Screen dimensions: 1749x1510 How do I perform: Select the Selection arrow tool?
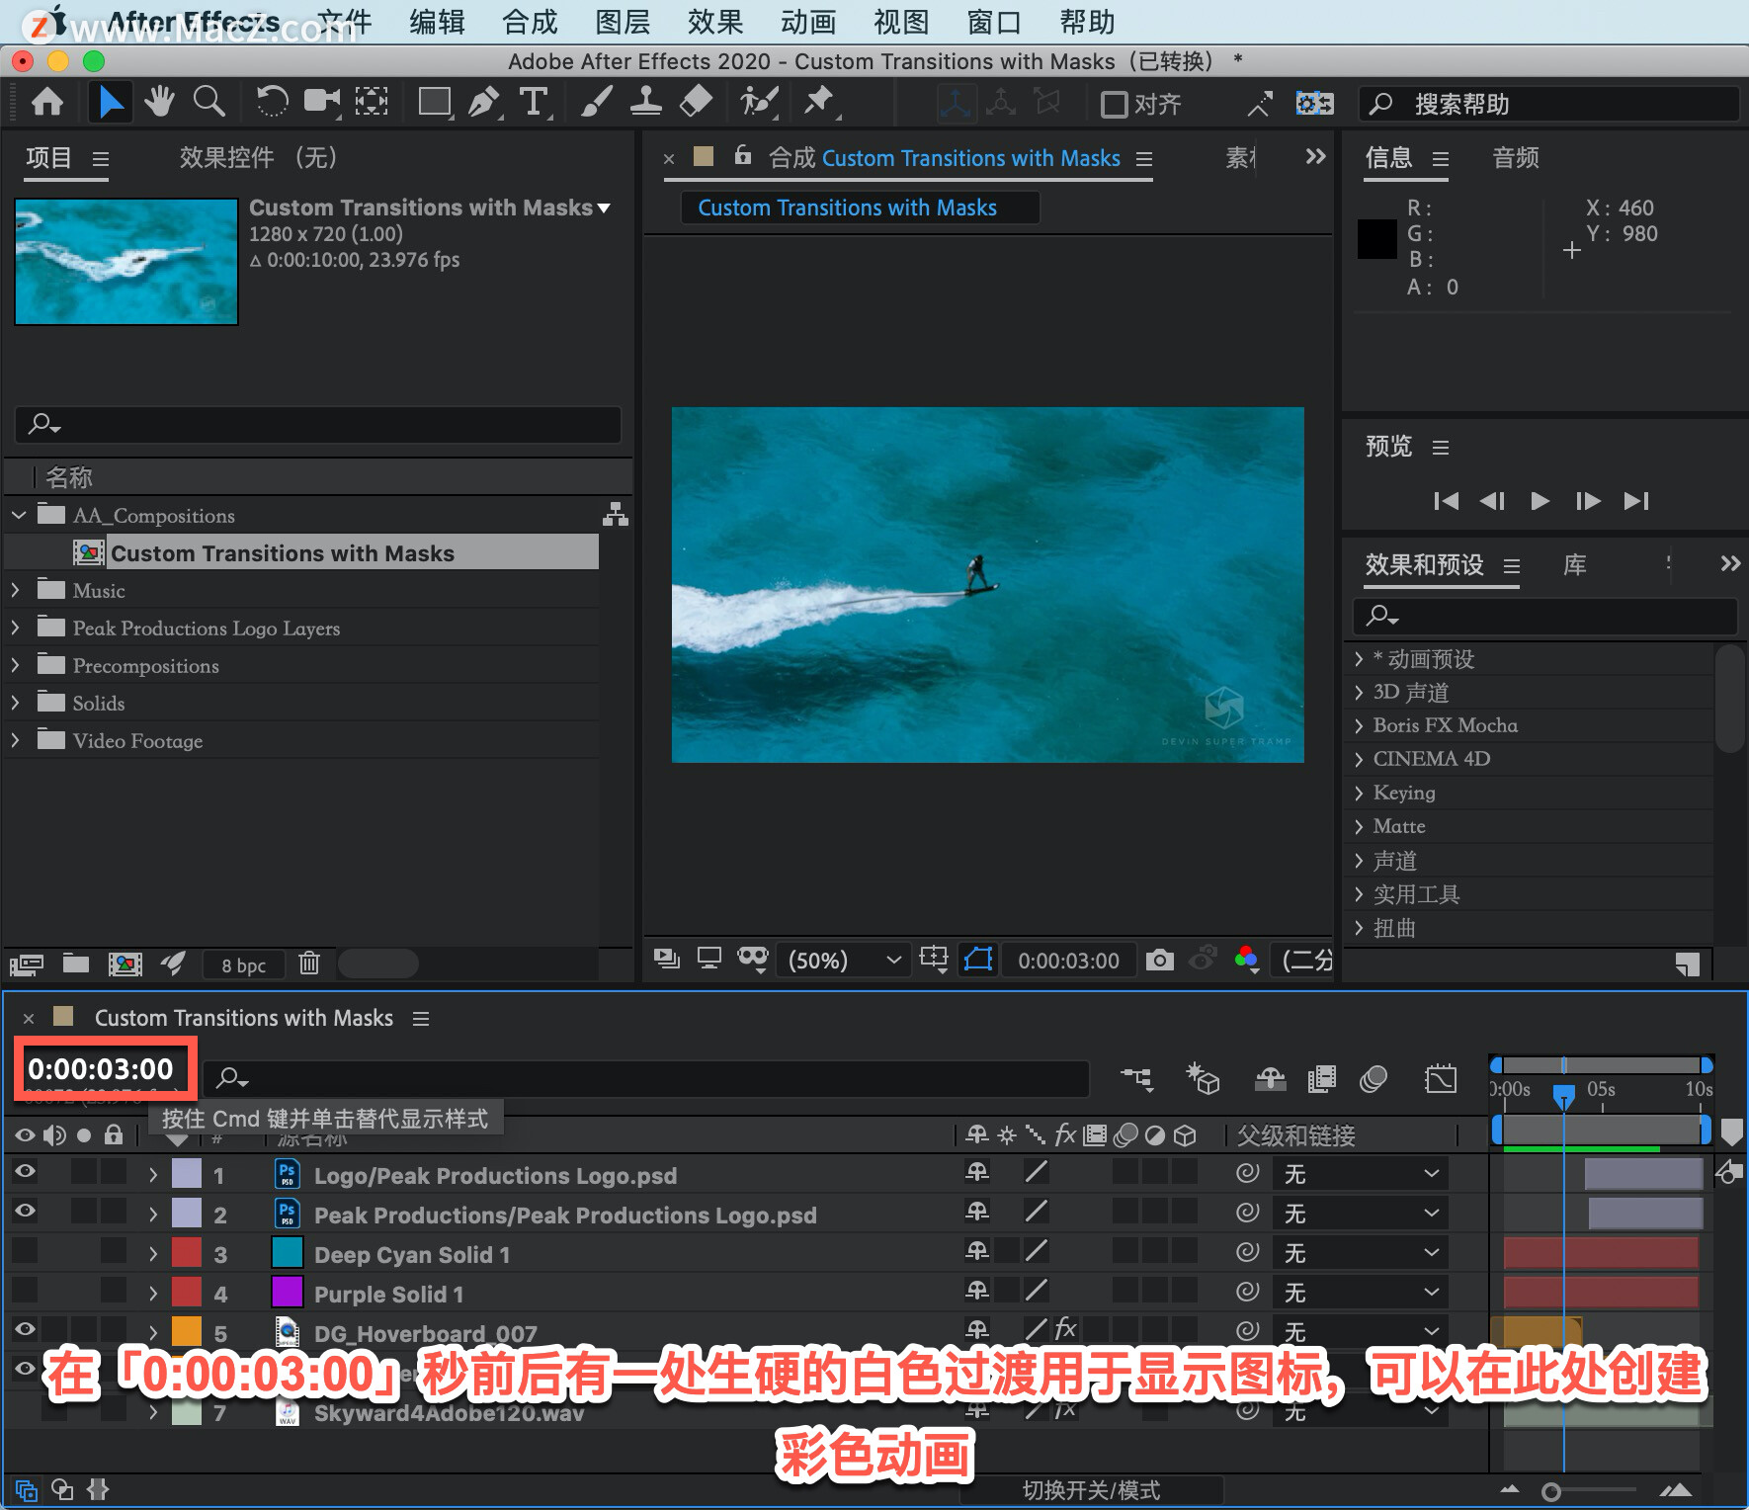[x=110, y=102]
